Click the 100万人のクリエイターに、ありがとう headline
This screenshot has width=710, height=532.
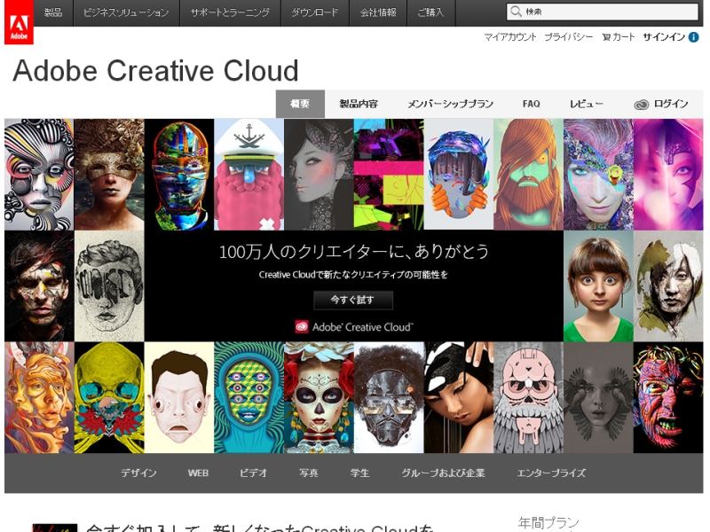tap(353, 252)
